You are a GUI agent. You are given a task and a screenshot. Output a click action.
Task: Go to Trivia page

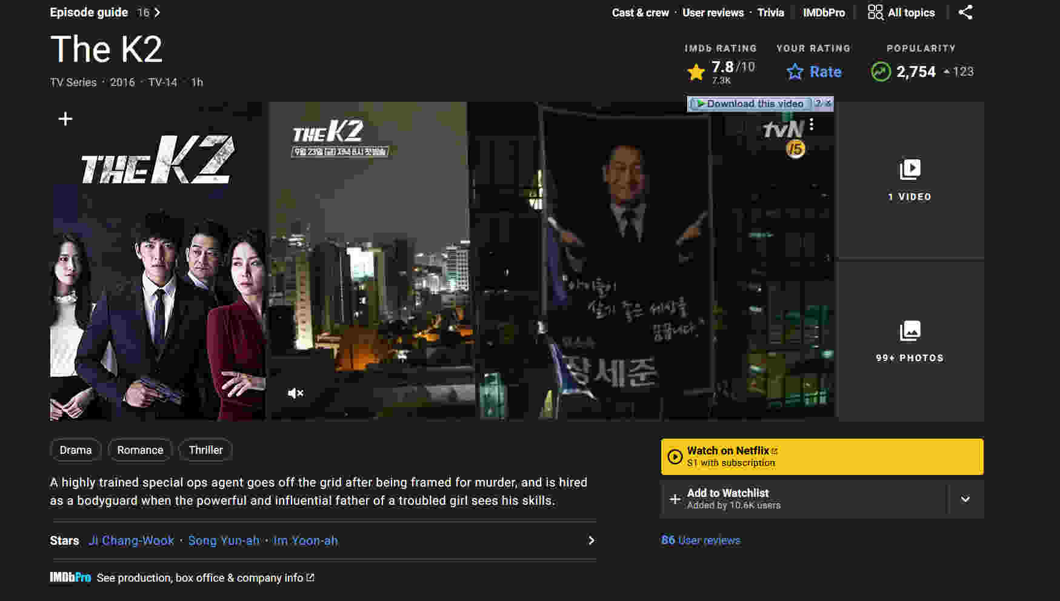coord(770,12)
